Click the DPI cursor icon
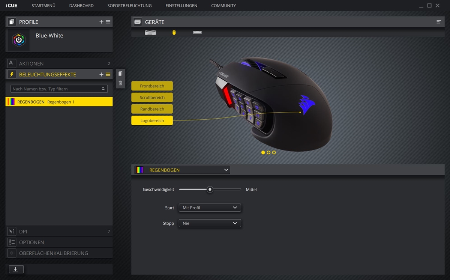 click(11, 231)
